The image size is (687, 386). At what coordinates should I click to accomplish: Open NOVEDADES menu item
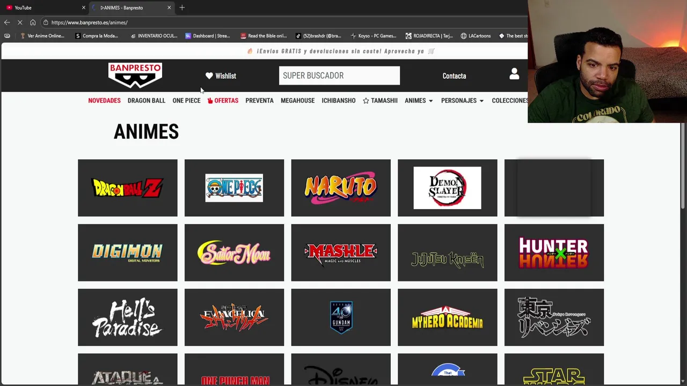pyautogui.click(x=104, y=101)
